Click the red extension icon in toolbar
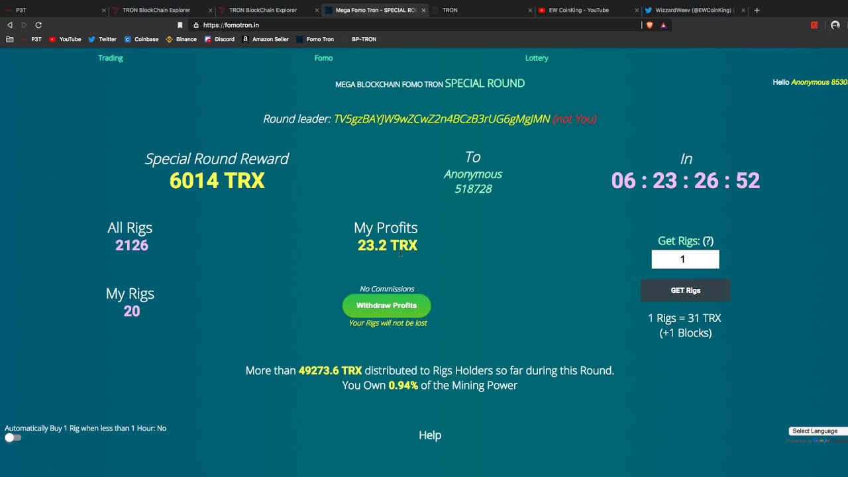This screenshot has width=848, height=477. 814,25
